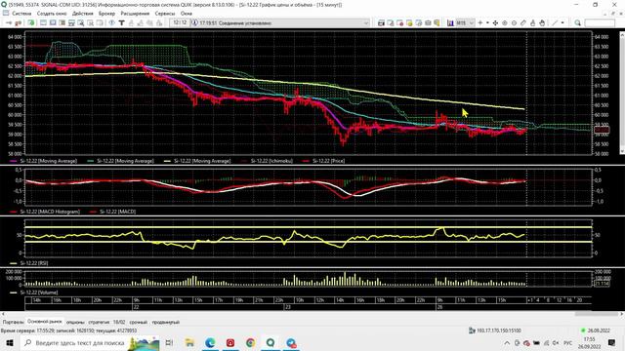625x351 pixels.
Task: Click the Si-12.22 [Volume] legend label
Action: [x=39, y=292]
